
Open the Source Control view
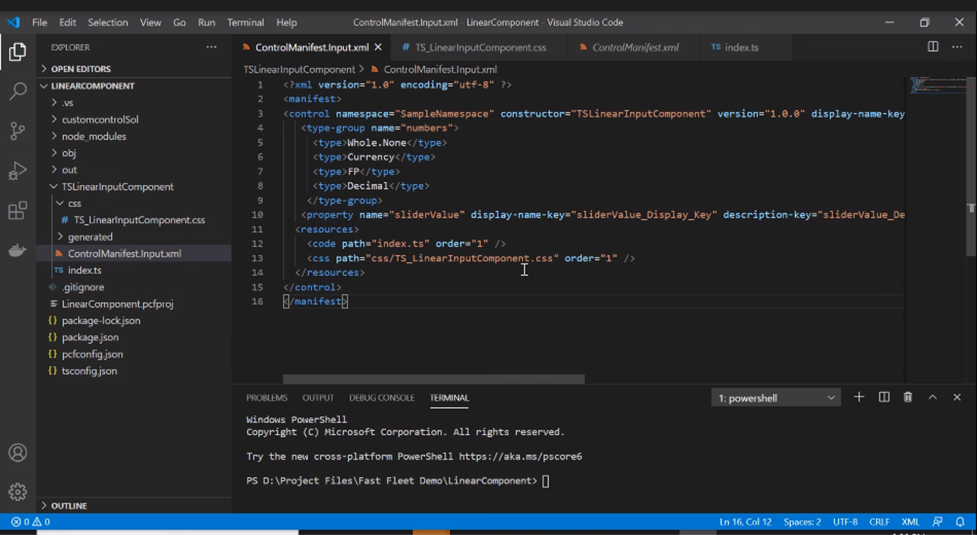(x=18, y=131)
